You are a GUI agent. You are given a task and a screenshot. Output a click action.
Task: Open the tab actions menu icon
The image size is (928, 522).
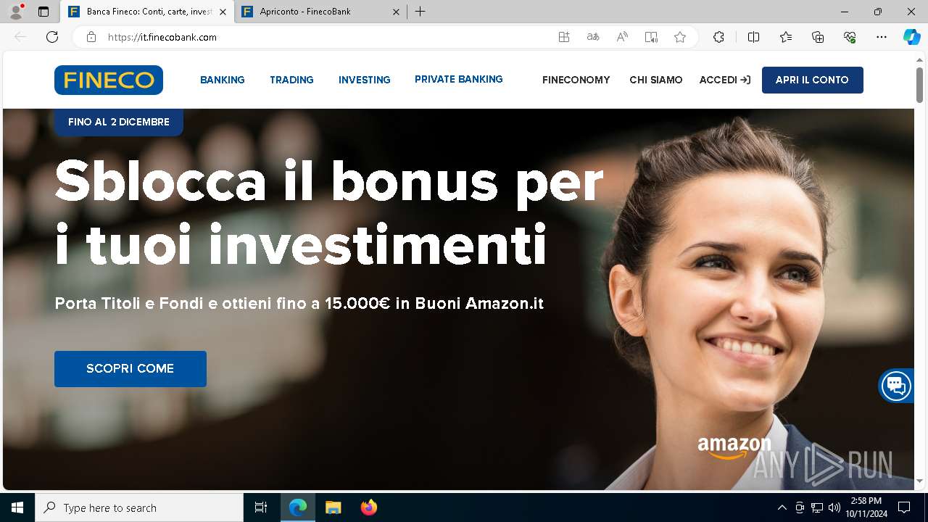click(43, 12)
